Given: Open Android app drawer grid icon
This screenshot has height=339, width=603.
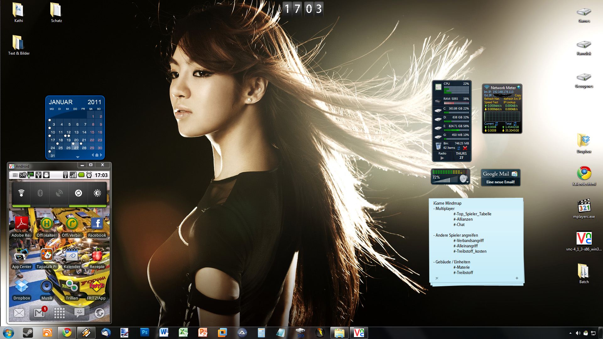Looking at the screenshot, I should click(59, 313).
